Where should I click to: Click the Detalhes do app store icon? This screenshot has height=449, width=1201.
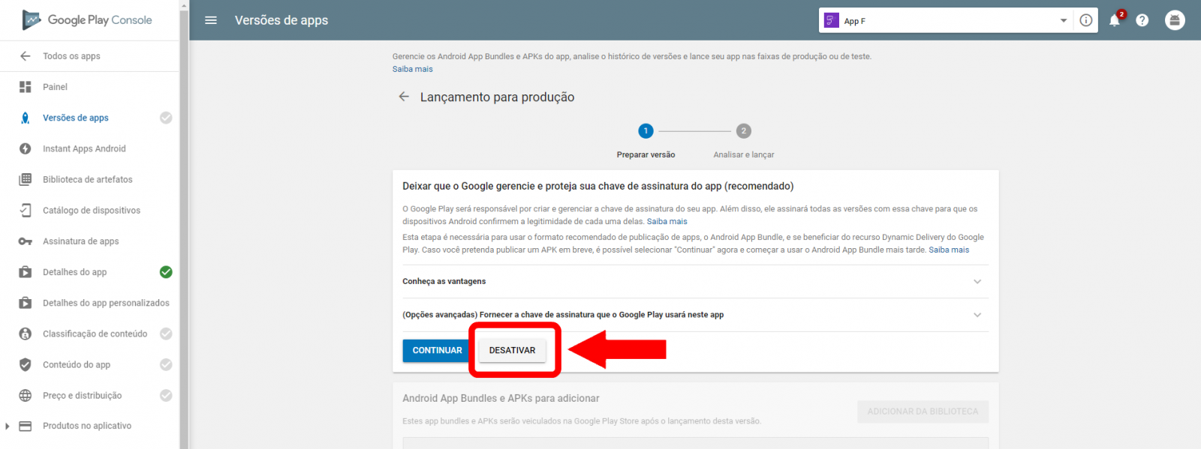pos(26,272)
